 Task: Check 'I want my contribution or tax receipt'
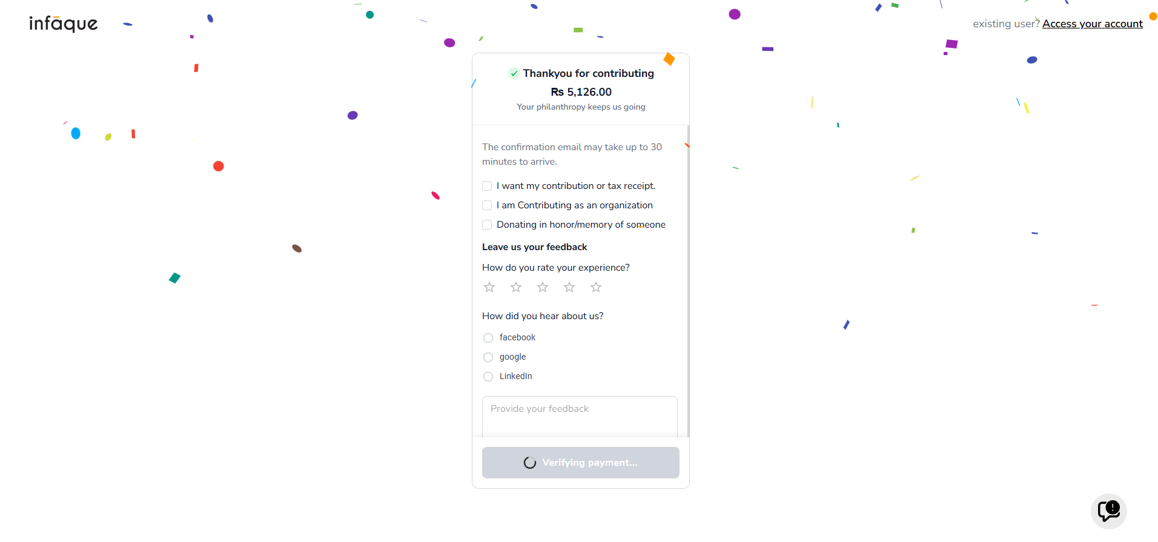point(487,186)
